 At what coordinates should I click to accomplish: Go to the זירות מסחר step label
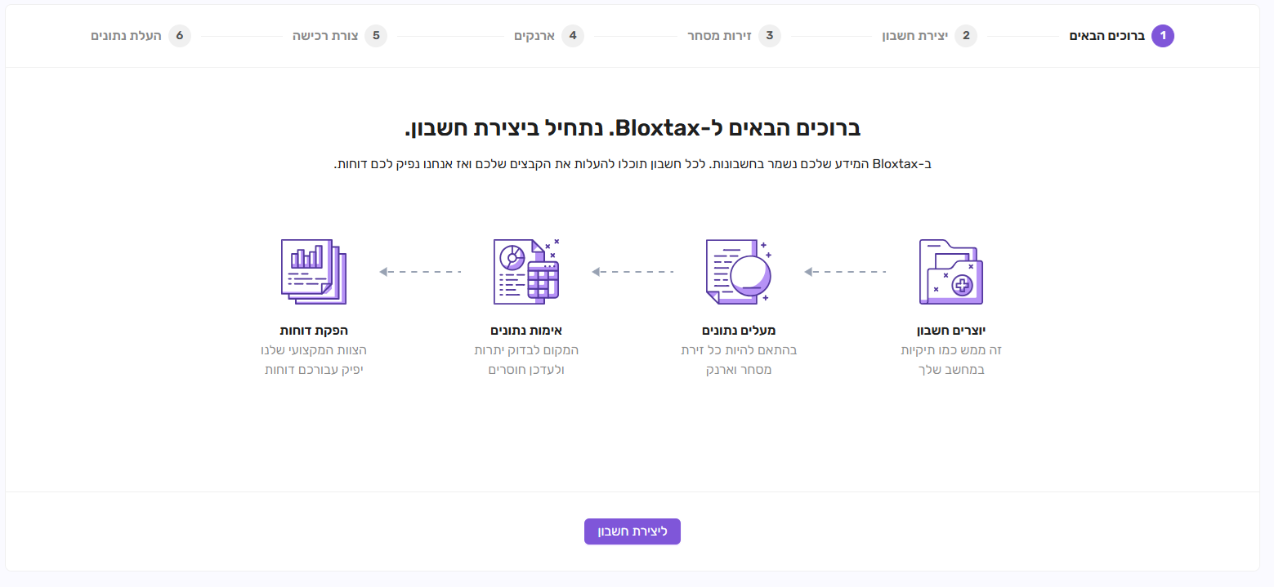719,36
